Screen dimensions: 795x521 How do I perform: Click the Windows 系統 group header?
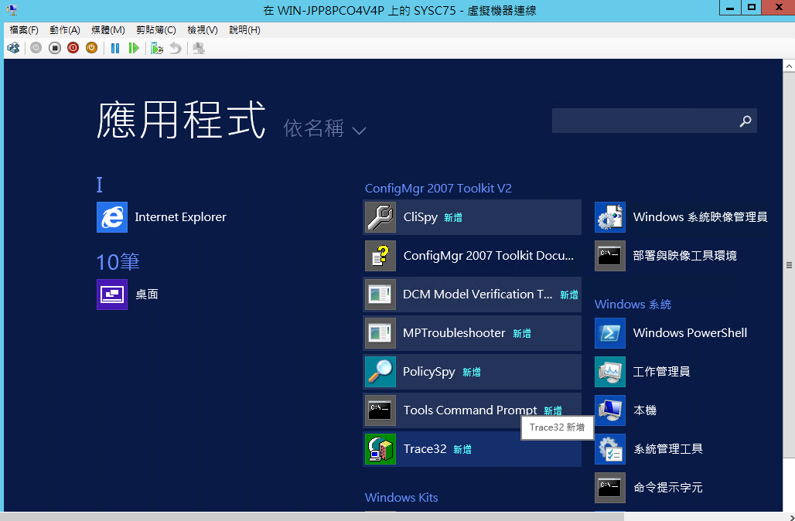pyautogui.click(x=633, y=304)
